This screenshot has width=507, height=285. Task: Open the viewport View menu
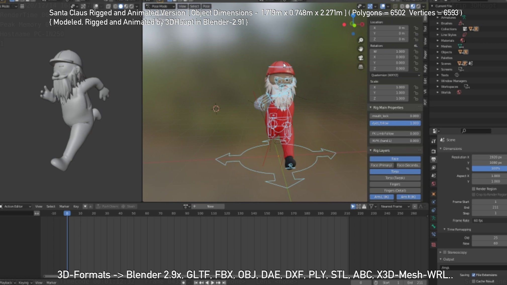[182, 6]
